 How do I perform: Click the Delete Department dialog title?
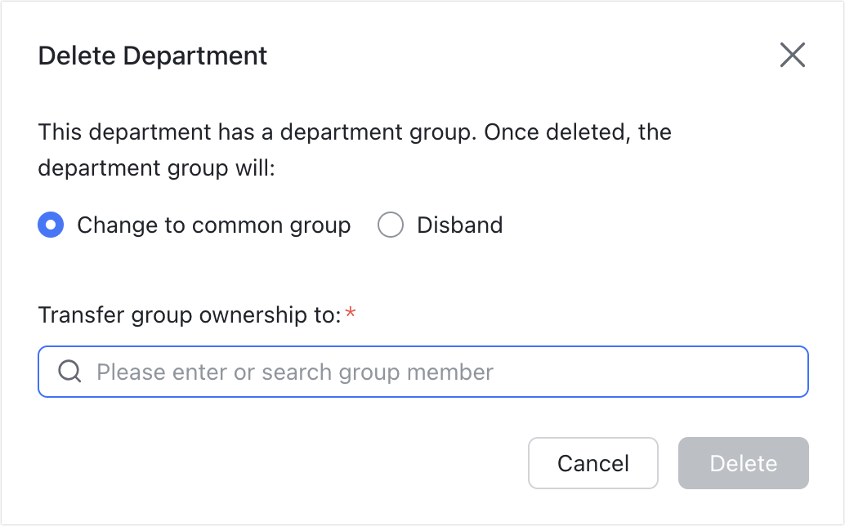[151, 56]
